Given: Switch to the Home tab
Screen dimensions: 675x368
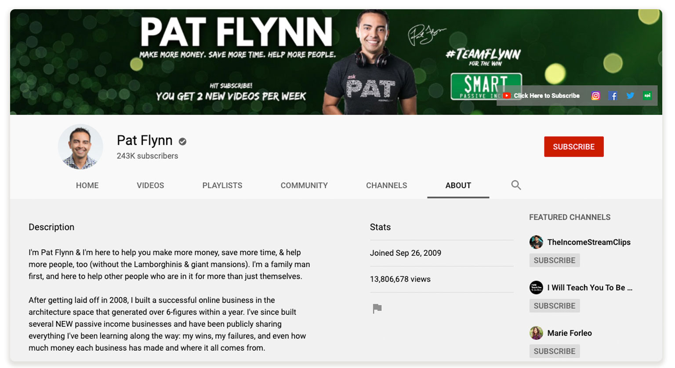Looking at the screenshot, I should [x=87, y=186].
